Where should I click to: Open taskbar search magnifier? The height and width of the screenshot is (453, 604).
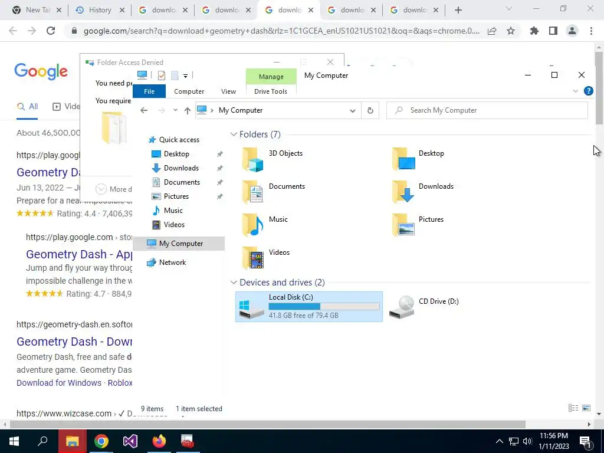click(42, 441)
